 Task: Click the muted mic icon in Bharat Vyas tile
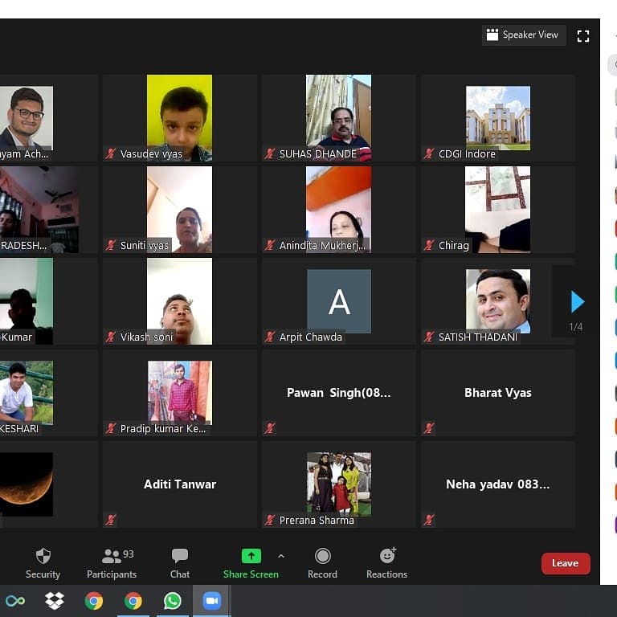click(429, 428)
